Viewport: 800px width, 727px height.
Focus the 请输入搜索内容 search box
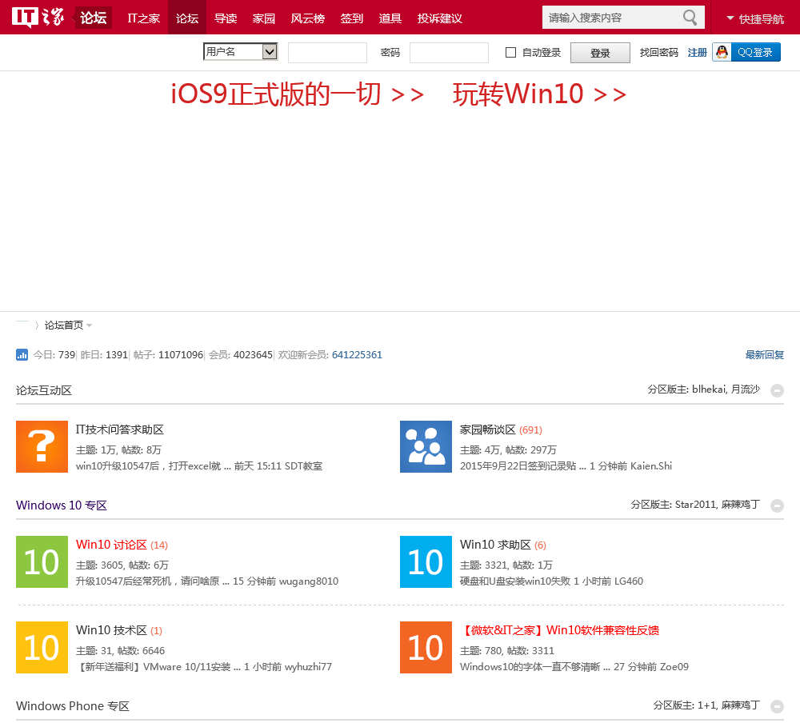[612, 18]
